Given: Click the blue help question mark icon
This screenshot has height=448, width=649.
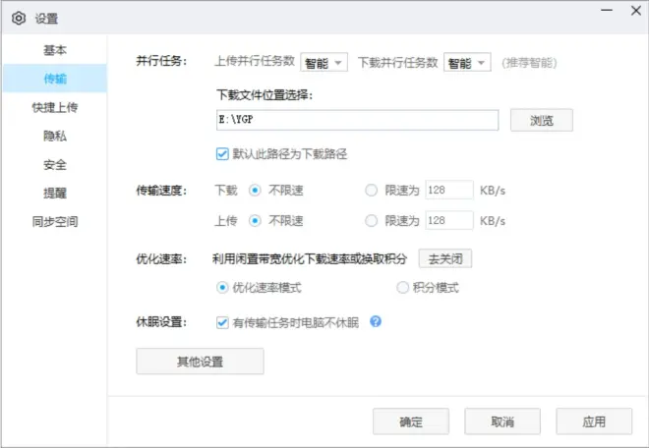Looking at the screenshot, I should [x=375, y=321].
